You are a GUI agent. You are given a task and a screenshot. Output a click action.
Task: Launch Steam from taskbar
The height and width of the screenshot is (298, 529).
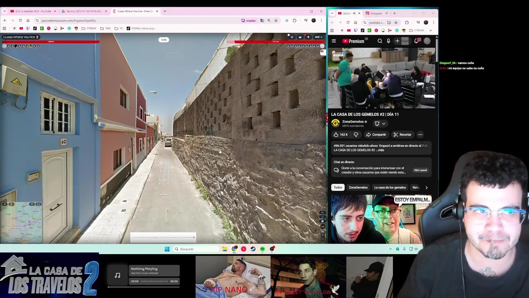coord(253,249)
